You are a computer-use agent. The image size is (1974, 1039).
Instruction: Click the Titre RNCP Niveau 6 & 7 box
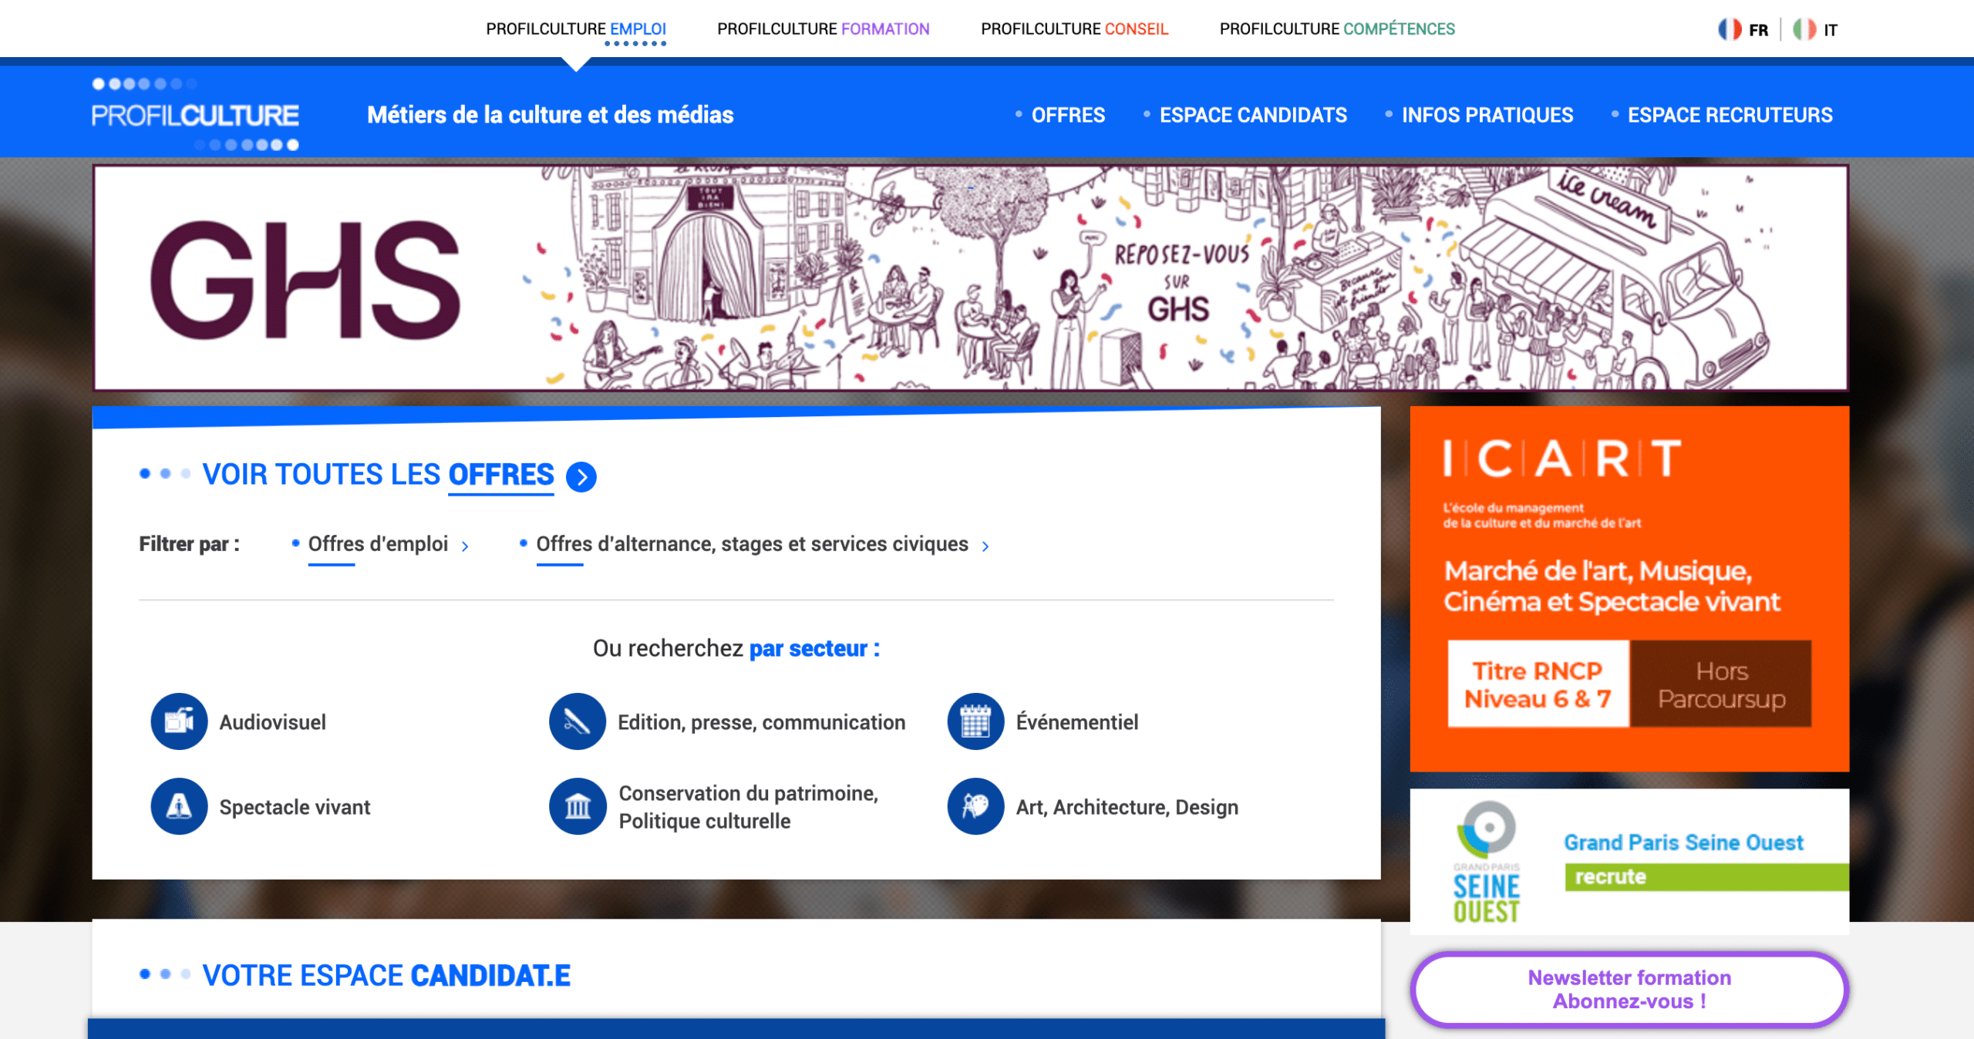pyautogui.click(x=1538, y=684)
